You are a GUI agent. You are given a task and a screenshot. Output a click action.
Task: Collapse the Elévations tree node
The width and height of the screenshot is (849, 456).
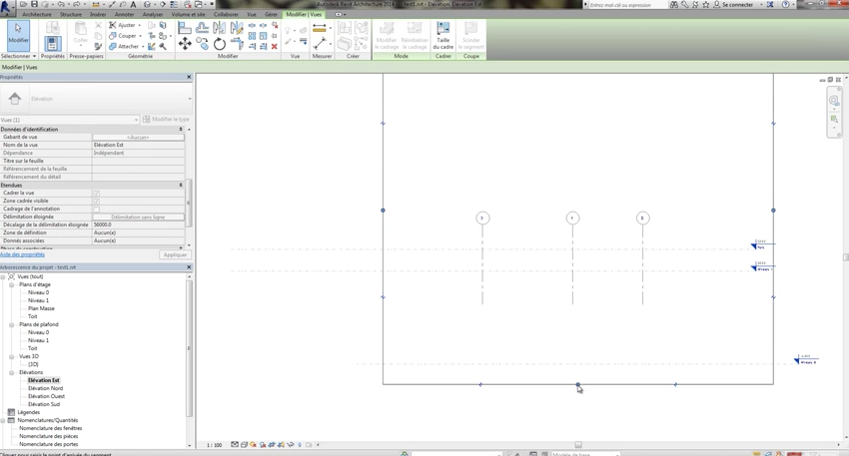point(12,372)
